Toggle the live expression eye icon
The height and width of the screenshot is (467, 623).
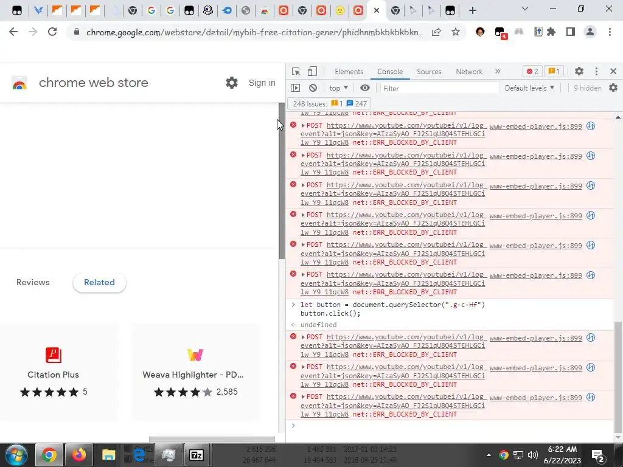[365, 88]
